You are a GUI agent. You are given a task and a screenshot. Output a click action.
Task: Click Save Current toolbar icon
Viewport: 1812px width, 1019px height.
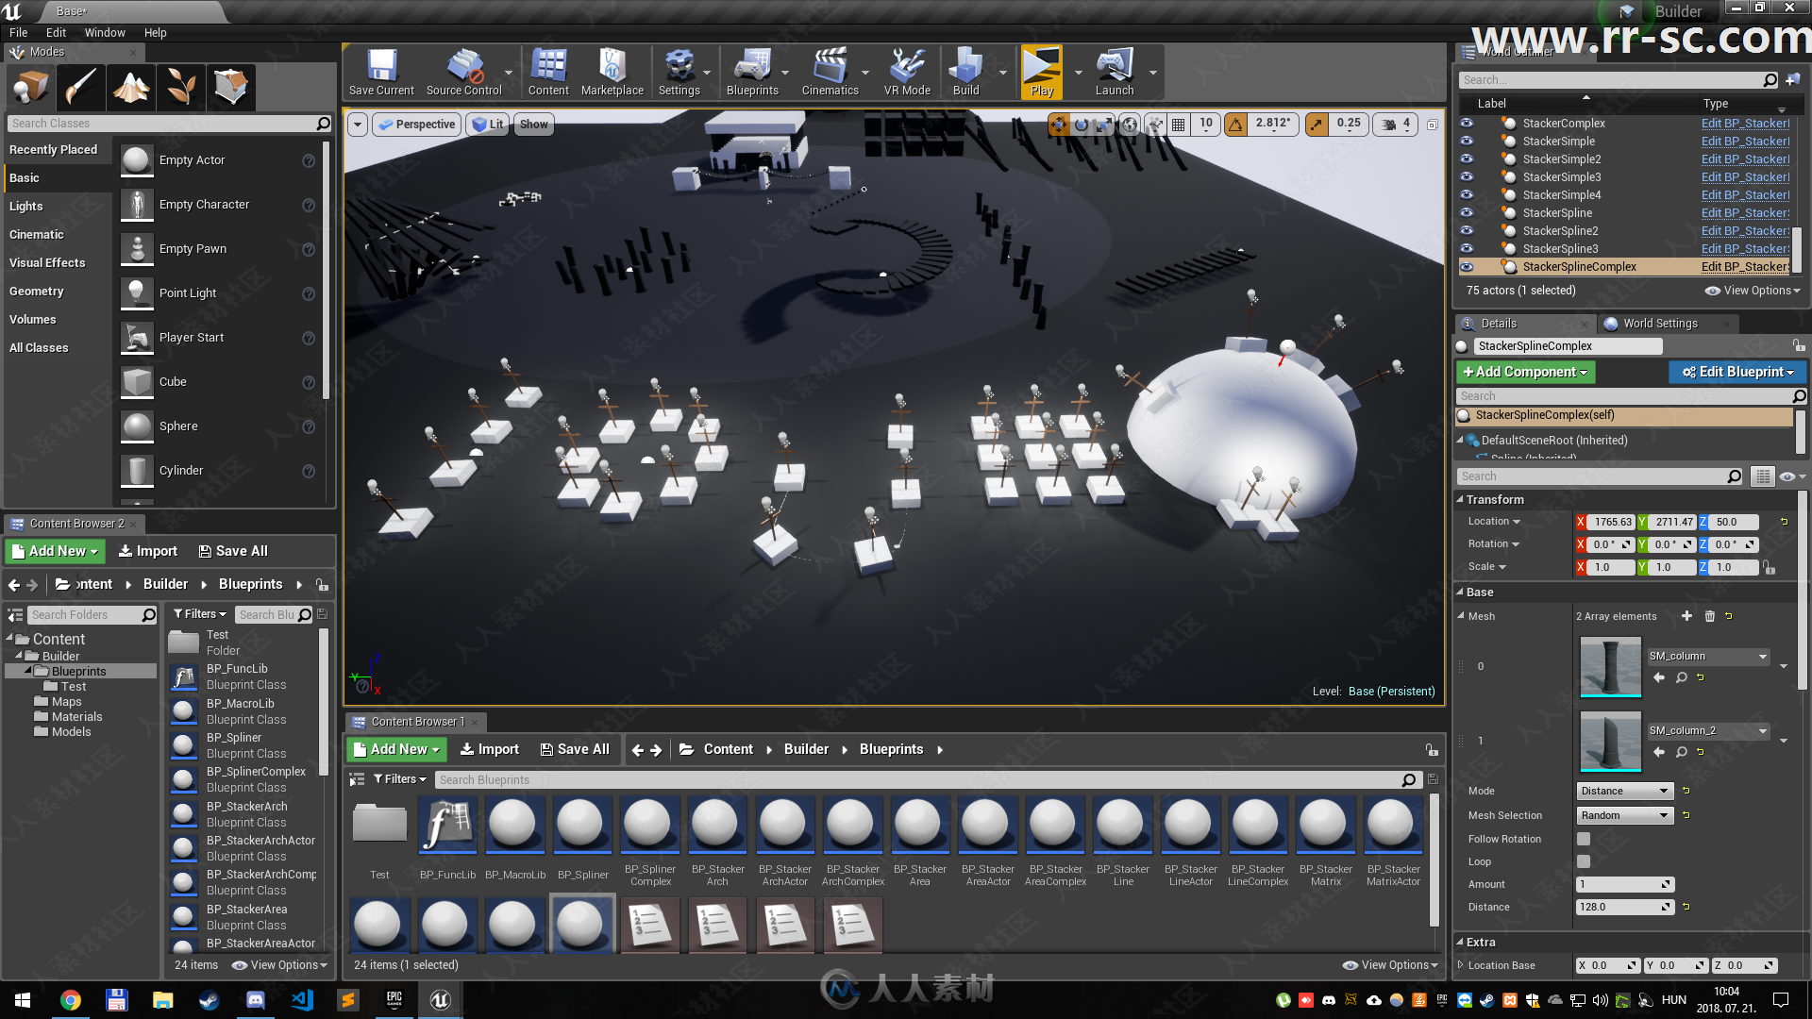pos(381,73)
